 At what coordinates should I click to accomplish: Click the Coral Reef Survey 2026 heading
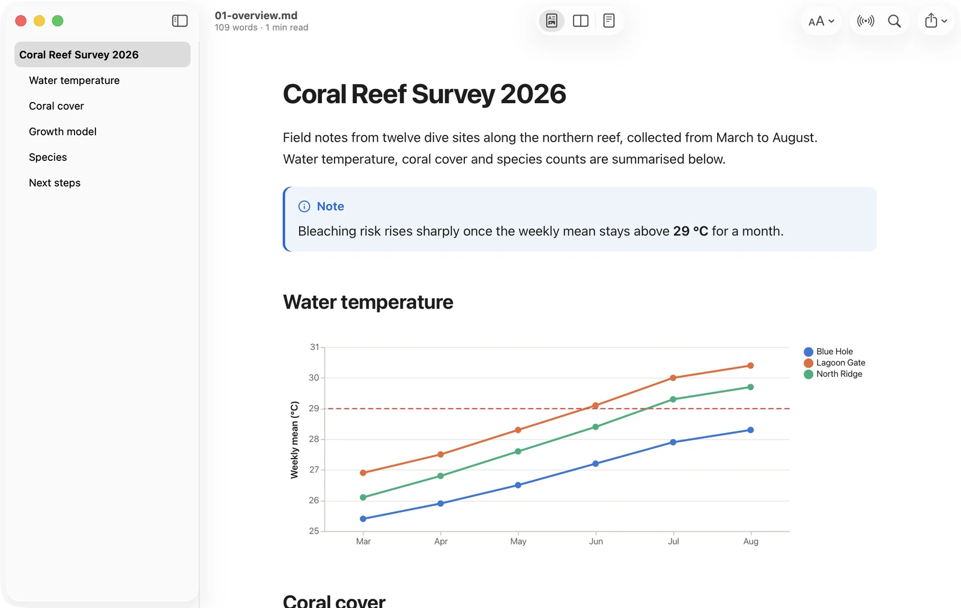point(424,94)
